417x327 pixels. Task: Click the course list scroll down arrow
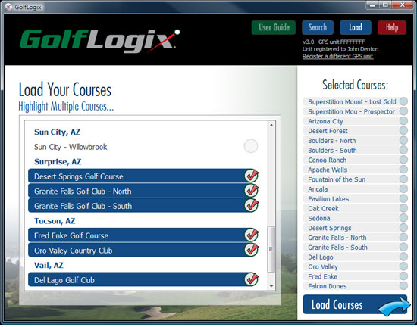click(x=271, y=286)
